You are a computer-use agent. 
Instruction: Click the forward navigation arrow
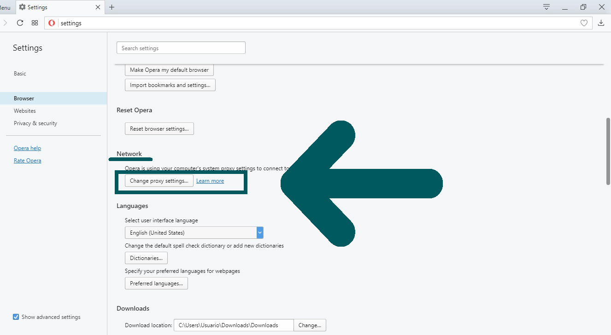[5, 23]
